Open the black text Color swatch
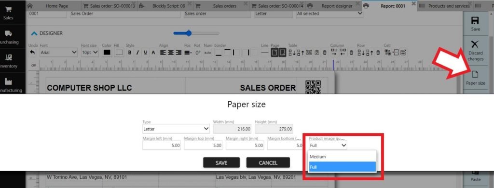 (x=107, y=53)
